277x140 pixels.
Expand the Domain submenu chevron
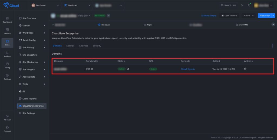44,26
